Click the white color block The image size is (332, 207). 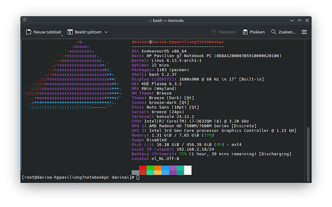pyautogui.click(x=188, y=170)
